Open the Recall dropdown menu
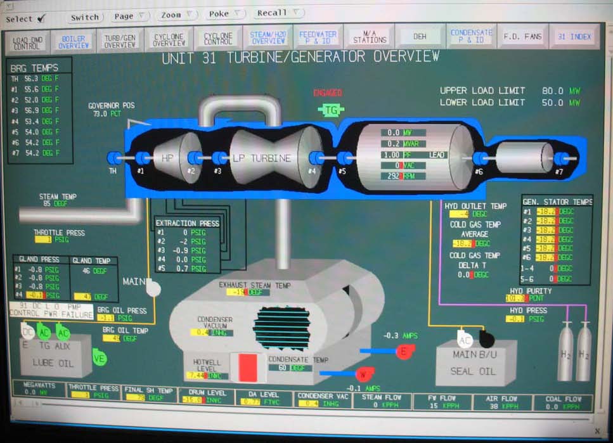 click(278, 13)
